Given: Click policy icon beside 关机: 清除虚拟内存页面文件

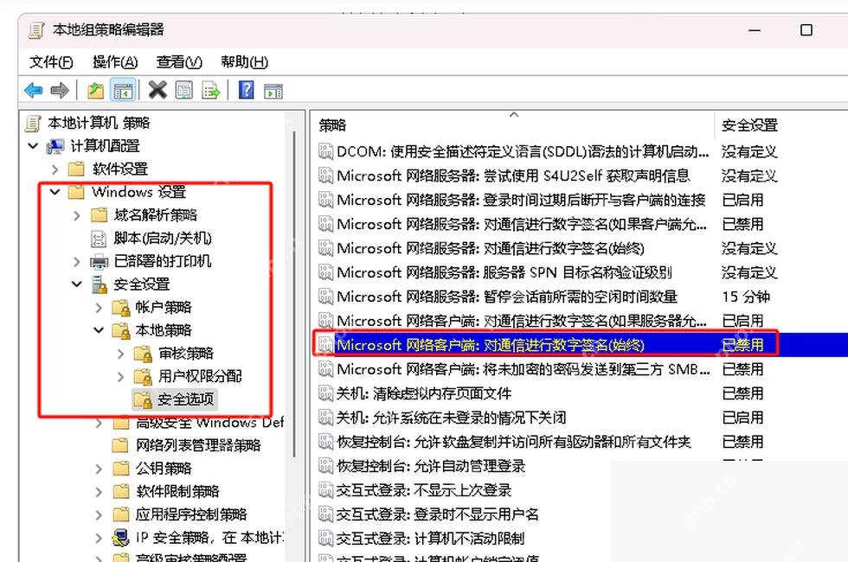Looking at the screenshot, I should click(x=325, y=393).
